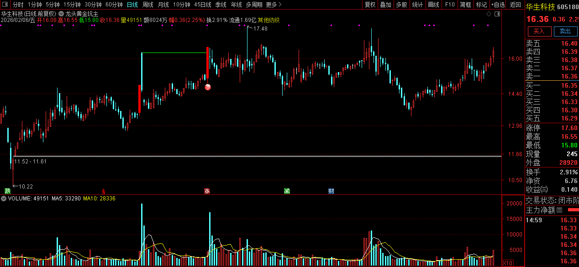Click the 14:59 tick time entry
Screen dimensions: 579x267
coord(533,220)
